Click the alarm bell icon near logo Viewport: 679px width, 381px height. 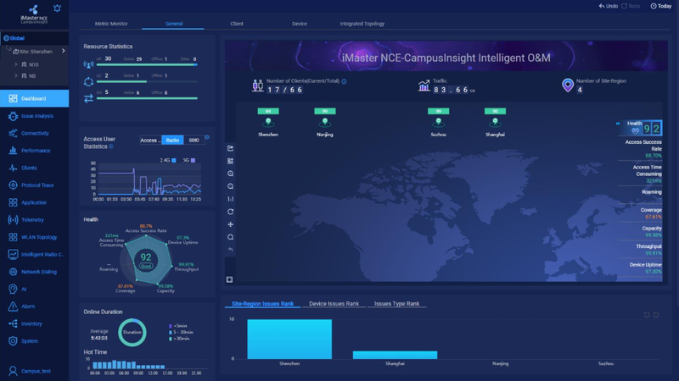point(57,8)
